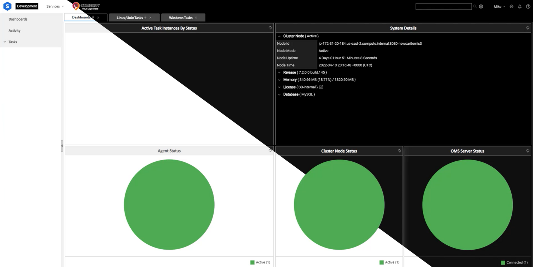Open the Services dropdown menu

(x=55, y=6)
